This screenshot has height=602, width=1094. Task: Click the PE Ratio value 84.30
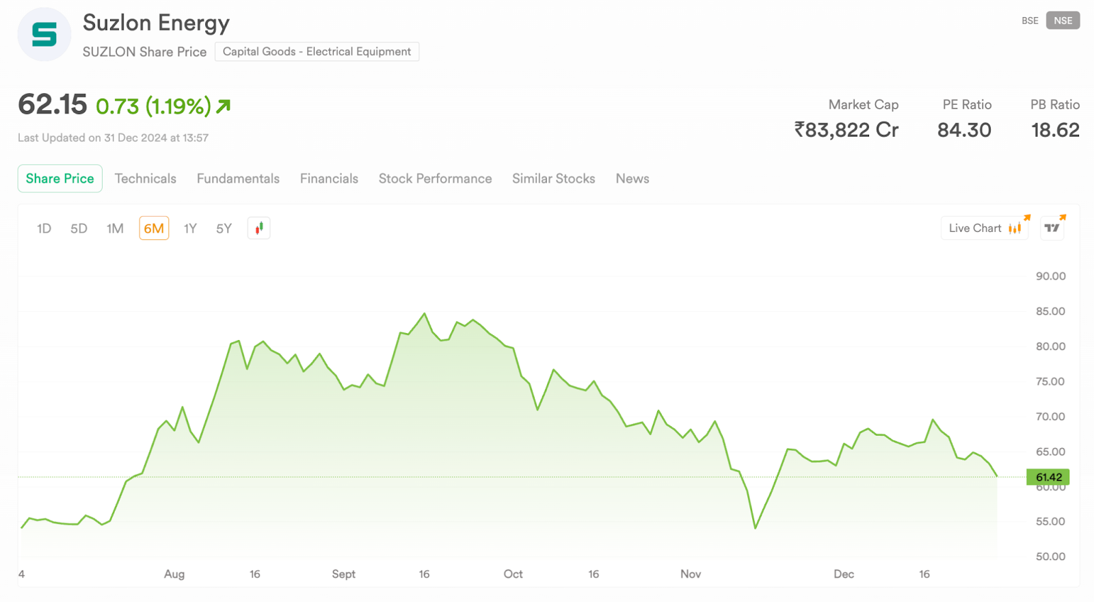tap(964, 130)
